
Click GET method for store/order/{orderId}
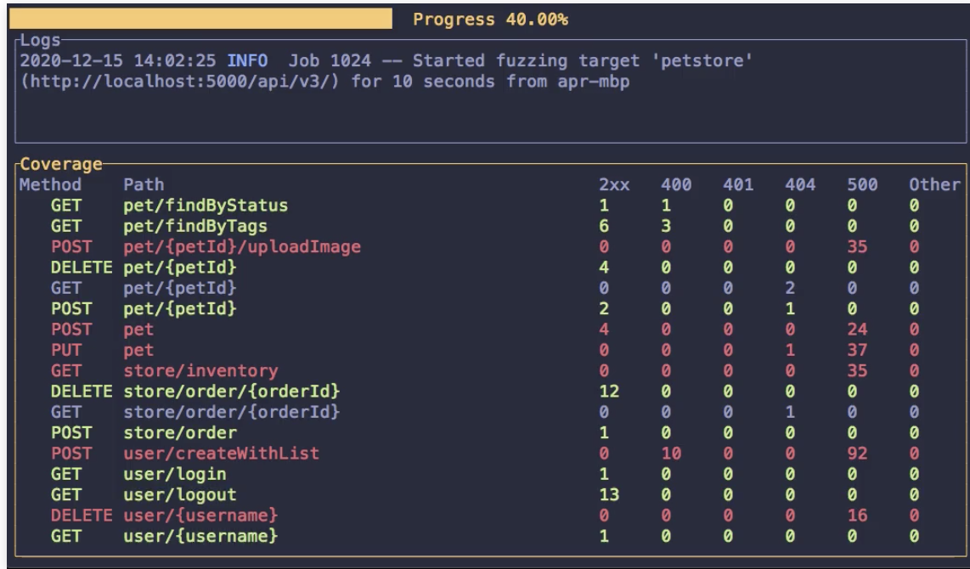(x=66, y=412)
